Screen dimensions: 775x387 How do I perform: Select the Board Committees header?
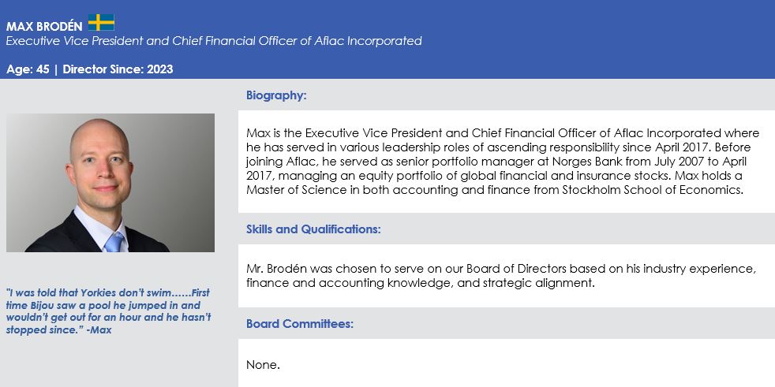[299, 324]
